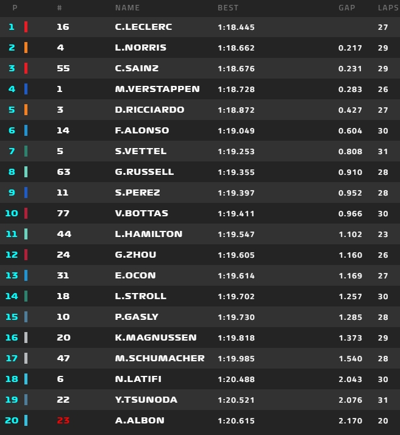
Task: Sort by the BEST column header
Action: tap(228, 8)
